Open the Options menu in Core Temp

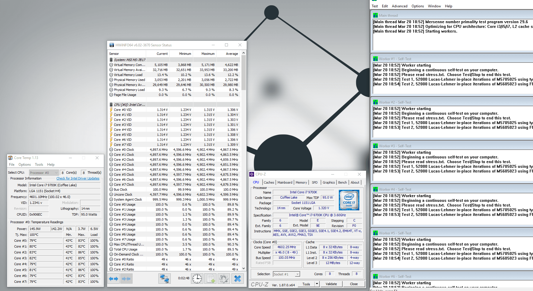click(x=25, y=165)
